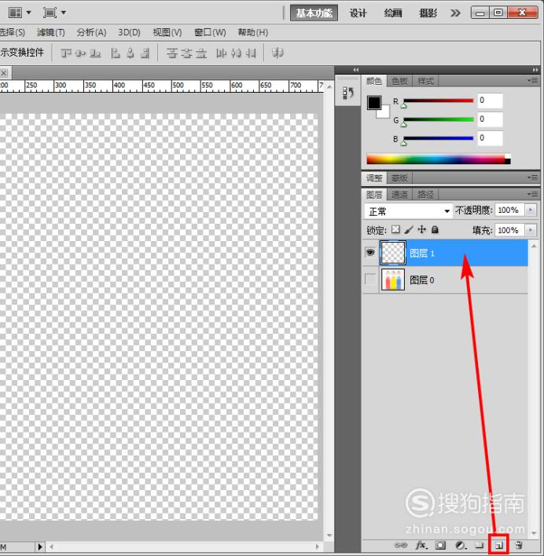
Task: Open the Layers panel options menu
Action: pos(532,194)
